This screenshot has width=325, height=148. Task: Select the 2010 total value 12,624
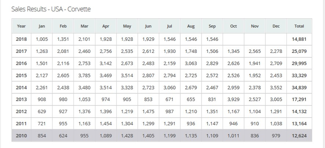tap(299, 136)
